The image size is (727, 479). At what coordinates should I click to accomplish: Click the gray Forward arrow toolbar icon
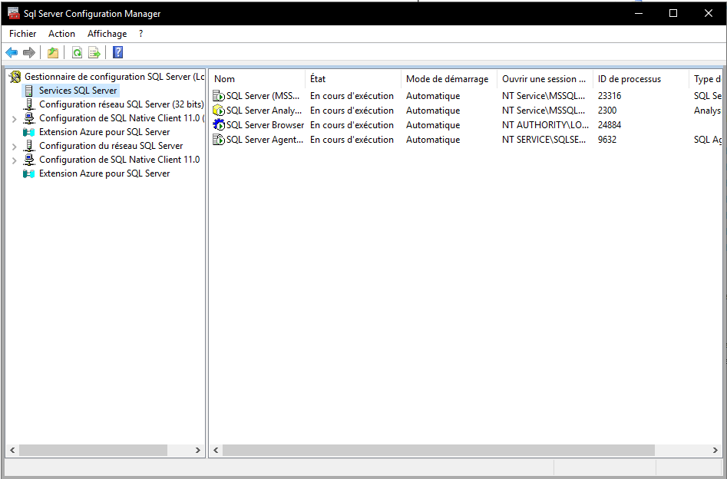(x=29, y=52)
